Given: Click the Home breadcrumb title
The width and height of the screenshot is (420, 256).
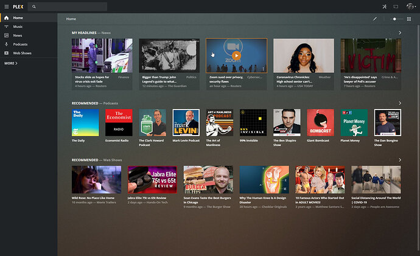Looking at the screenshot, I should (71, 19).
